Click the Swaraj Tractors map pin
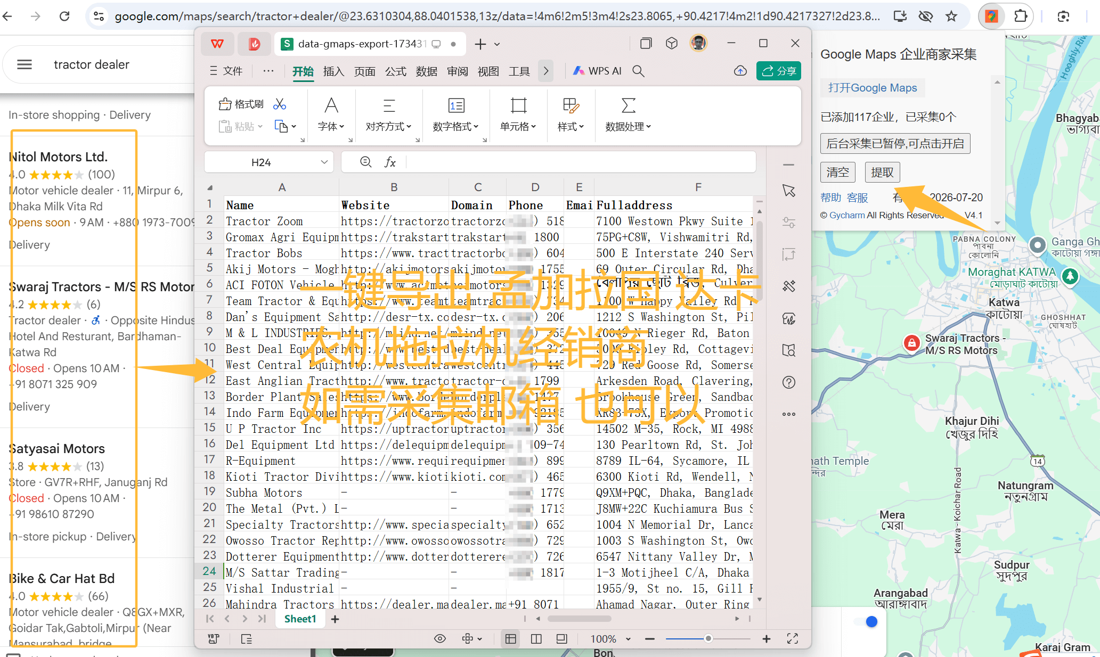The image size is (1100, 657). 911,343
